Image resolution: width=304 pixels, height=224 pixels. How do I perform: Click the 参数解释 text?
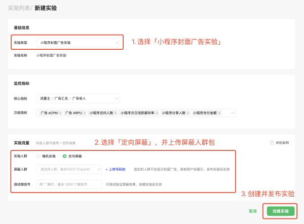(282, 143)
